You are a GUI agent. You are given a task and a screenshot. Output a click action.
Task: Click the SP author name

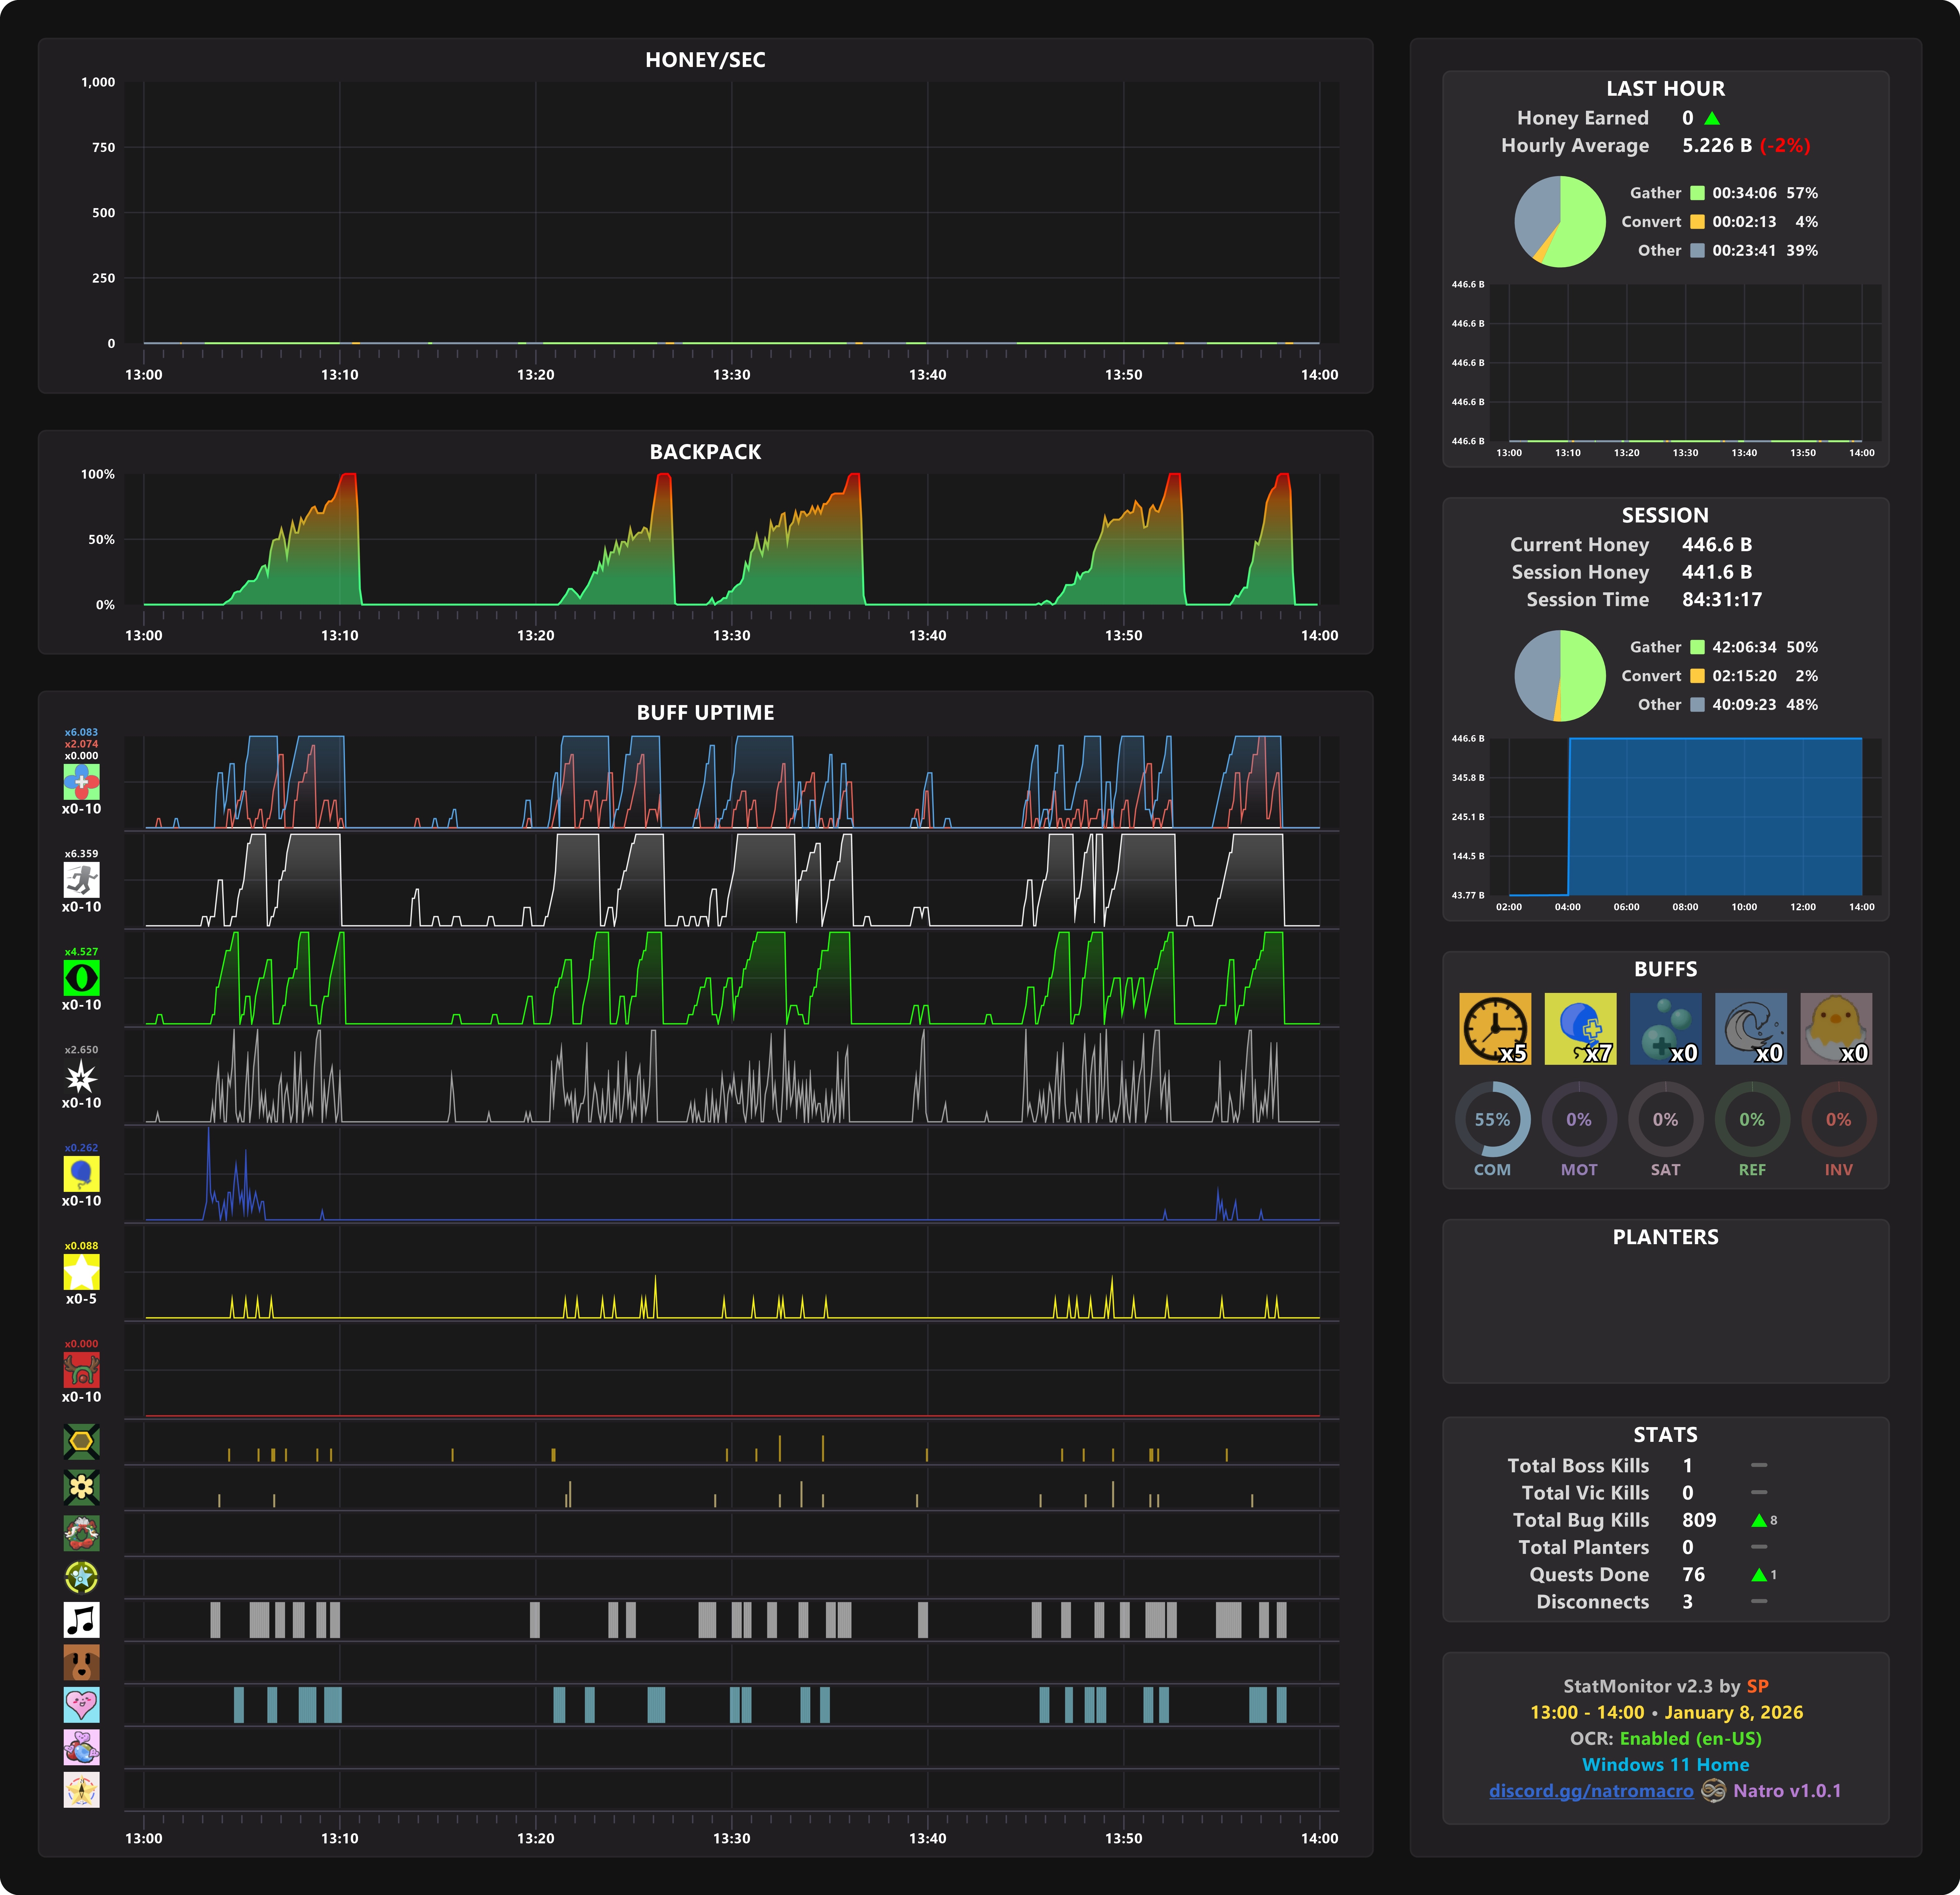coord(1757,1686)
